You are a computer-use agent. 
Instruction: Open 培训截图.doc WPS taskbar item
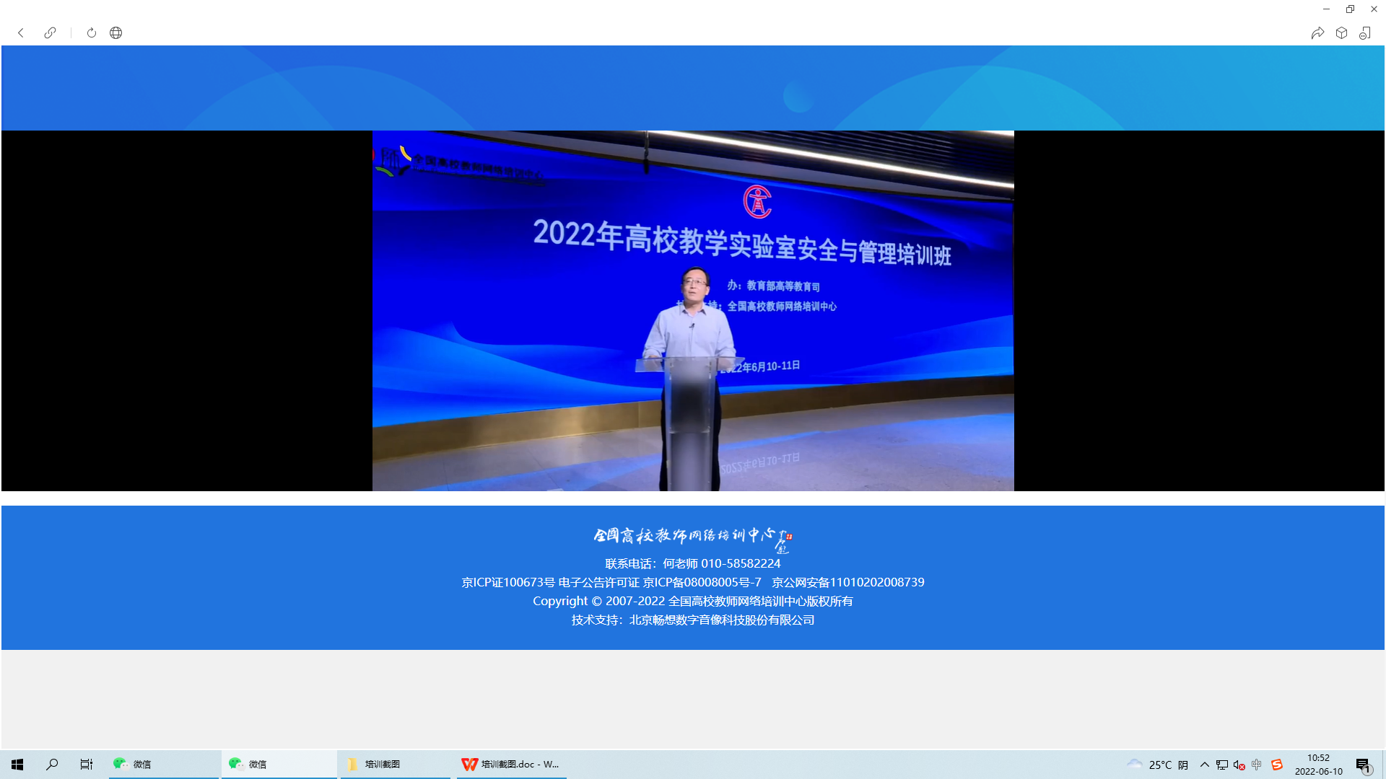pos(511,764)
